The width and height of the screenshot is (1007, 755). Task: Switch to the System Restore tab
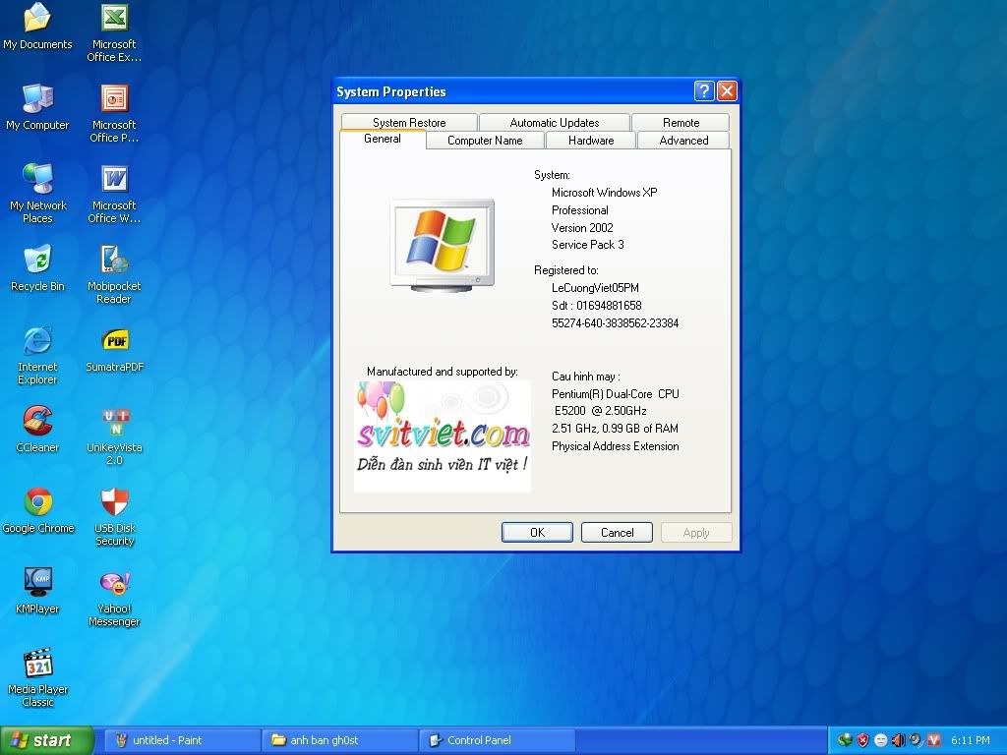pos(409,123)
